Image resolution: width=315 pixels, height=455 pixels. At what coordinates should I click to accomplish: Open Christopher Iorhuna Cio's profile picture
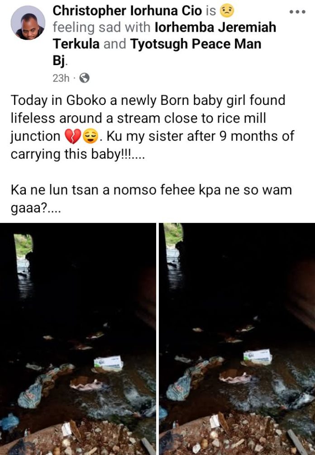click(x=28, y=23)
